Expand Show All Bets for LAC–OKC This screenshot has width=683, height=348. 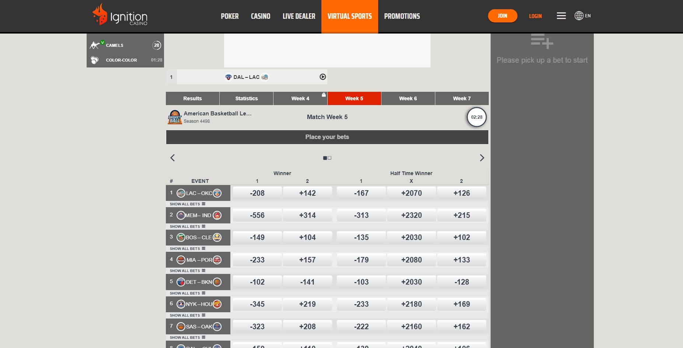(x=187, y=204)
